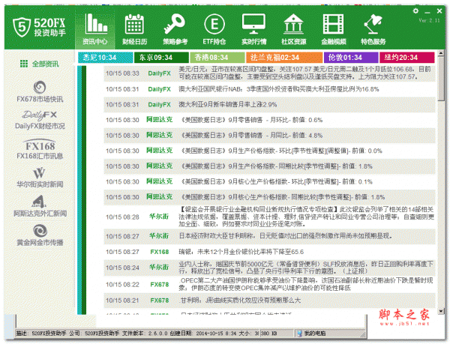The image size is (450, 344).
Task: Click the news list scroll-up arrow
Action: coord(441,54)
